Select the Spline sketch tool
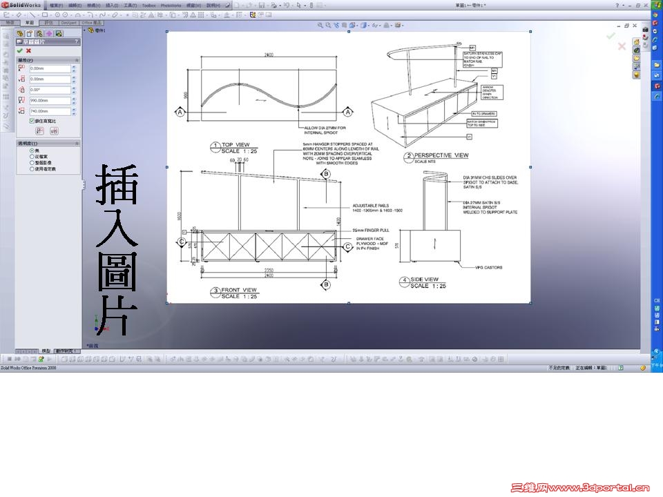The image size is (663, 497). coord(102,14)
